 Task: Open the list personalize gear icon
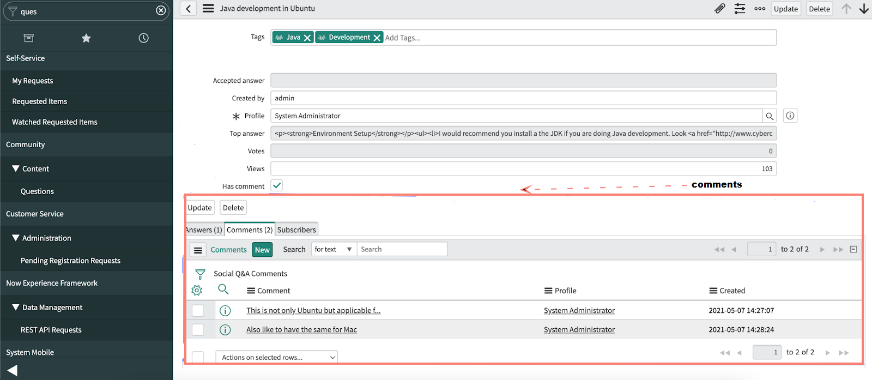[197, 291]
